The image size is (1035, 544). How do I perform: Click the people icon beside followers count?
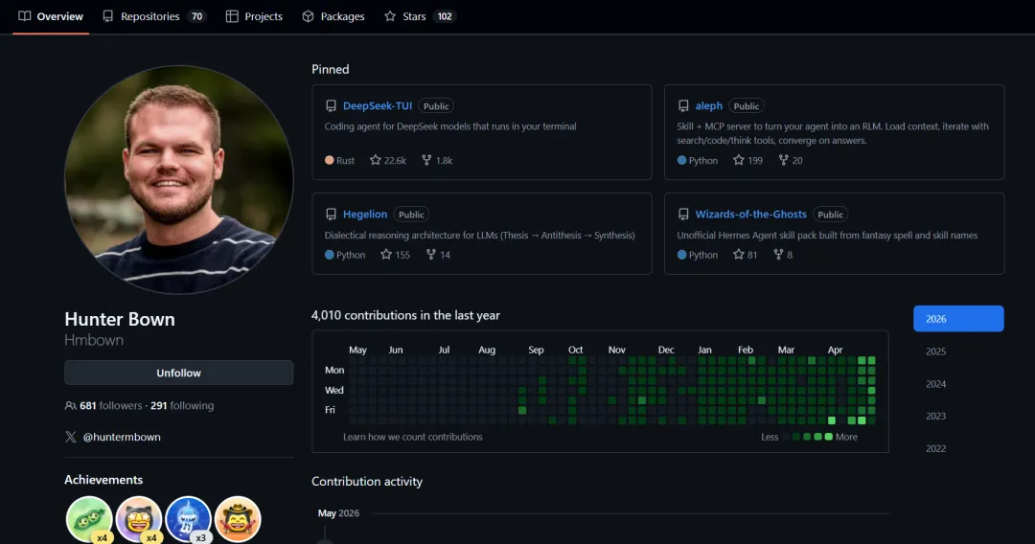[71, 405]
